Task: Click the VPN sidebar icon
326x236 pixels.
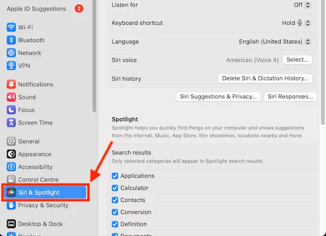Action: tap(11, 66)
